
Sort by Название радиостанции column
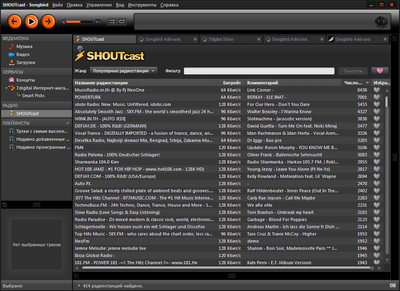click(x=145, y=83)
